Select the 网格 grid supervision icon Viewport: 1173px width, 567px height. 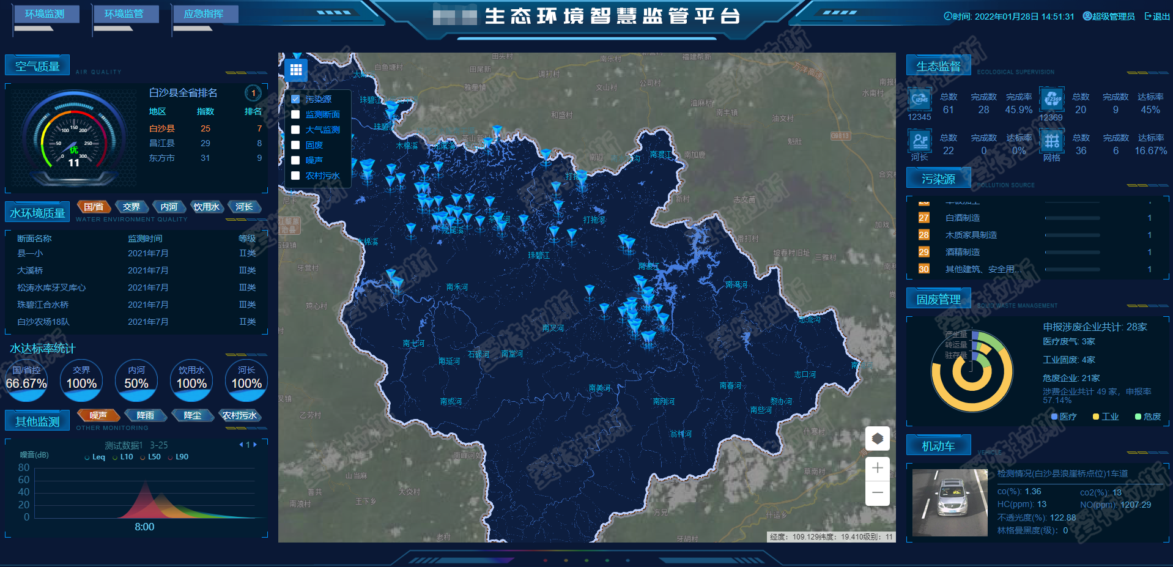click(x=1051, y=141)
